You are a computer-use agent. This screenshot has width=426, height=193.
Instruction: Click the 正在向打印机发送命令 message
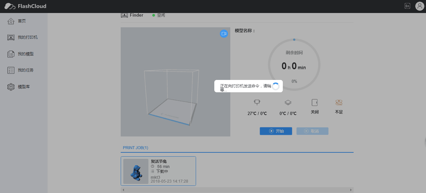click(x=246, y=88)
